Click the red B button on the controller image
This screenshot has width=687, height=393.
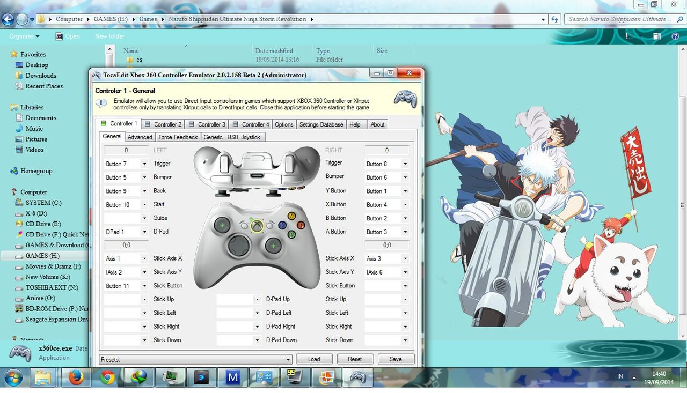[301, 225]
